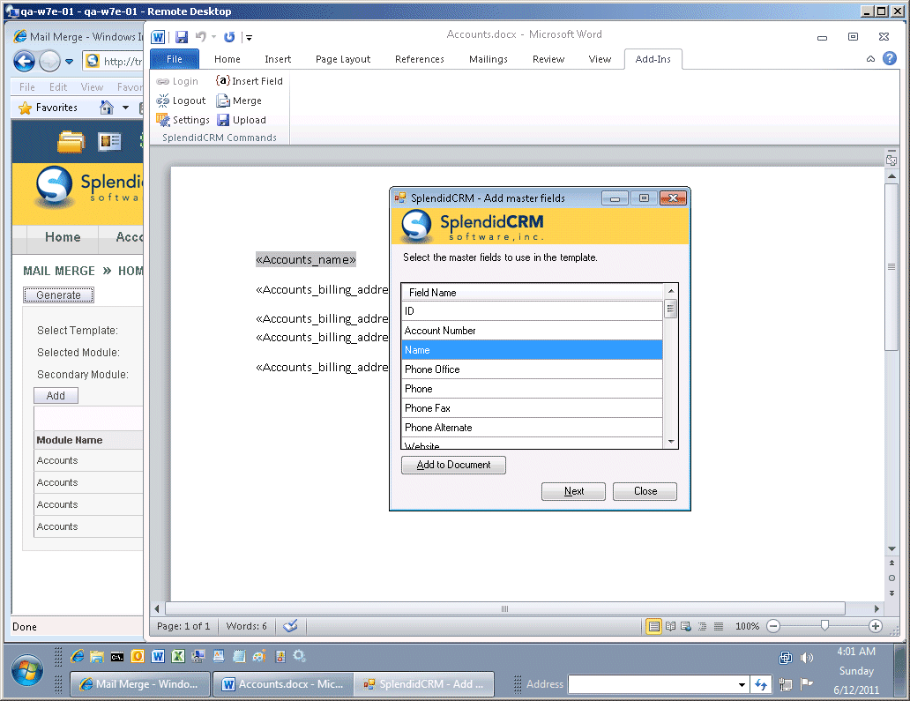Switch to Print Layout view
The width and height of the screenshot is (910, 701).
coord(654,626)
